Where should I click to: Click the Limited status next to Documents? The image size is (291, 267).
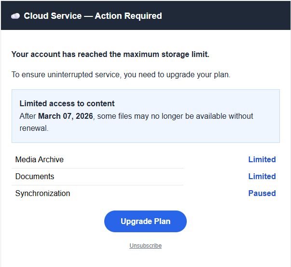click(x=262, y=176)
